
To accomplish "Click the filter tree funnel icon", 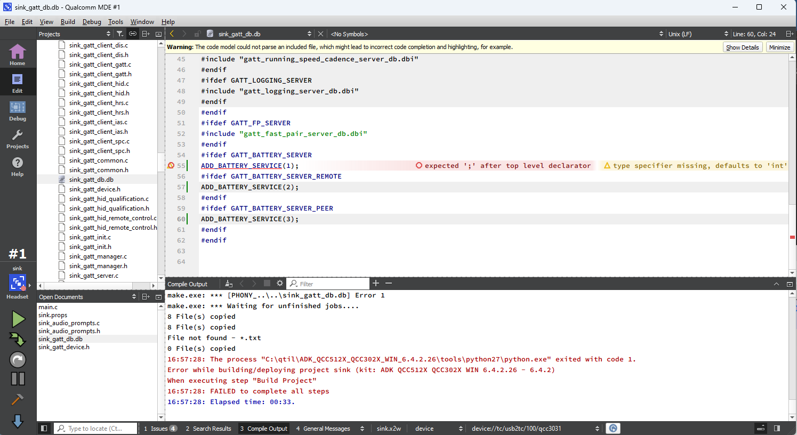I will (120, 34).
